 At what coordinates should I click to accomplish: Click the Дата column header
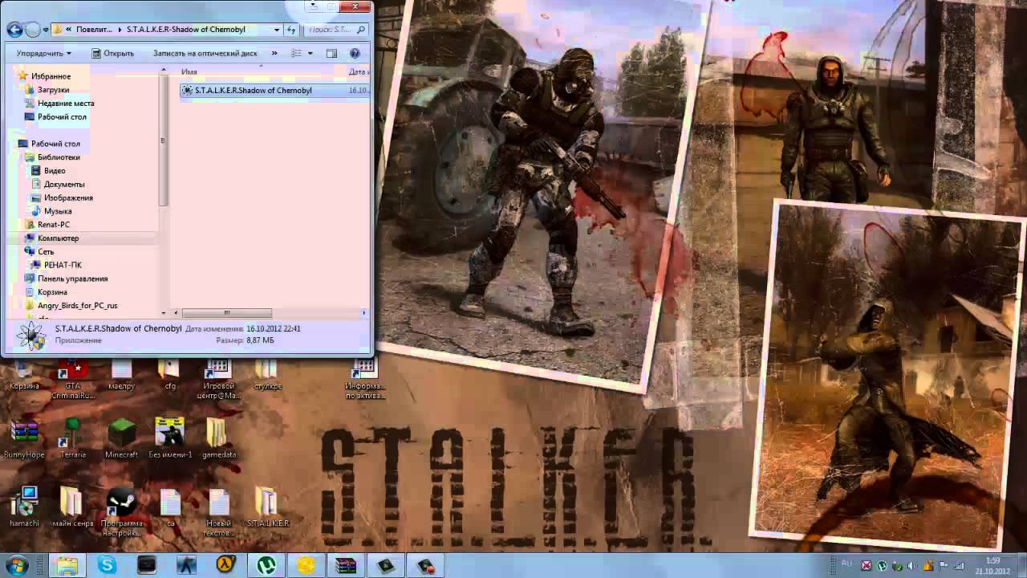[x=358, y=72]
